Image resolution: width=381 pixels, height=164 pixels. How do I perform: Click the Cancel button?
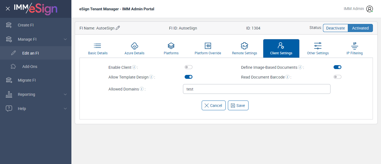(x=214, y=106)
